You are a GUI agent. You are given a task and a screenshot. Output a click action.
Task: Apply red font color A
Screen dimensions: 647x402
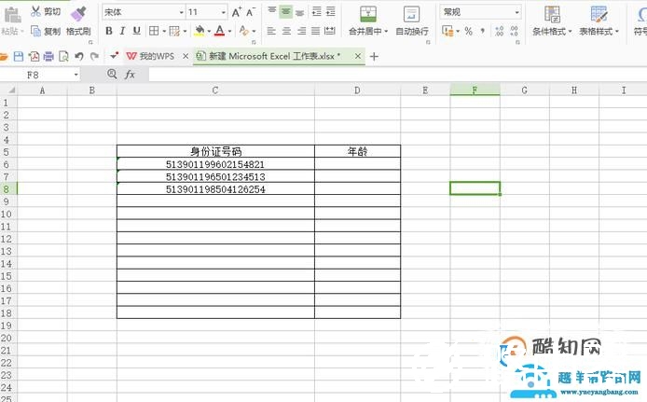pos(219,31)
